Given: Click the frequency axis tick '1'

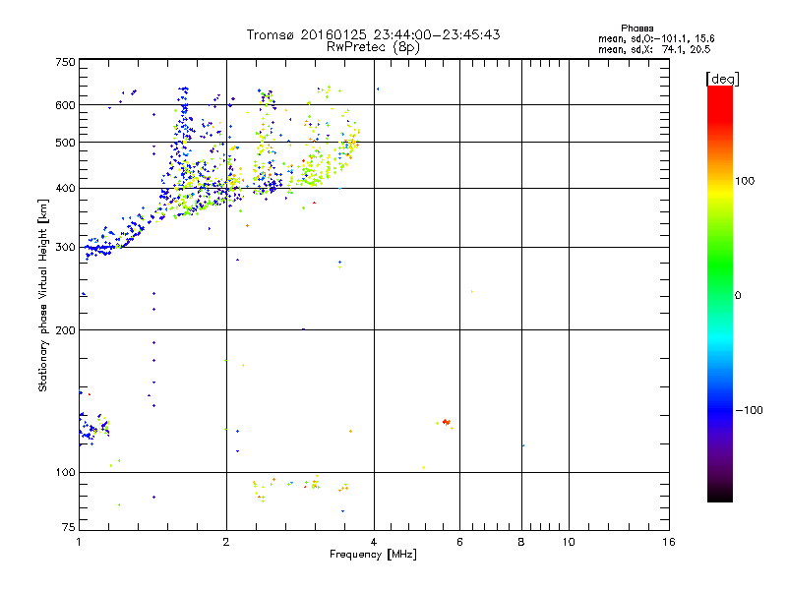Looking at the screenshot, I should 79,542.
